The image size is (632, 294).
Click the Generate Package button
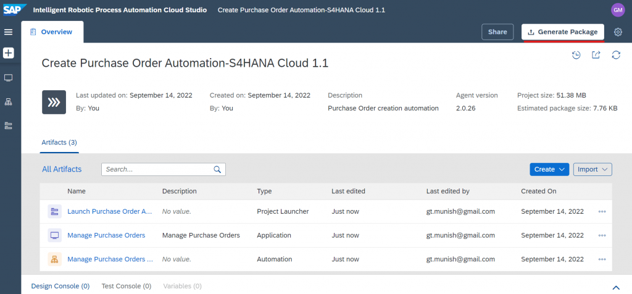point(563,32)
